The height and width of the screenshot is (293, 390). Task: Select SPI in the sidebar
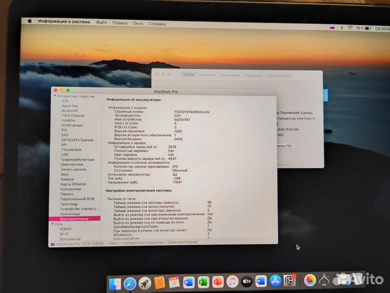64,145
